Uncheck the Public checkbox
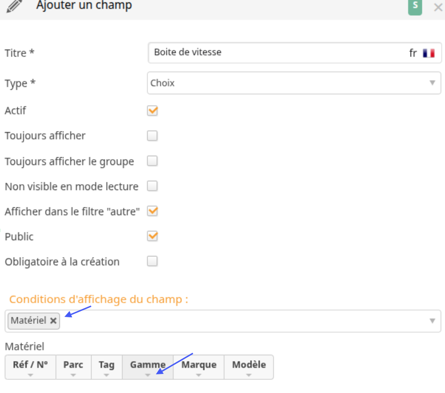Image resolution: width=445 pixels, height=393 pixels. (152, 236)
